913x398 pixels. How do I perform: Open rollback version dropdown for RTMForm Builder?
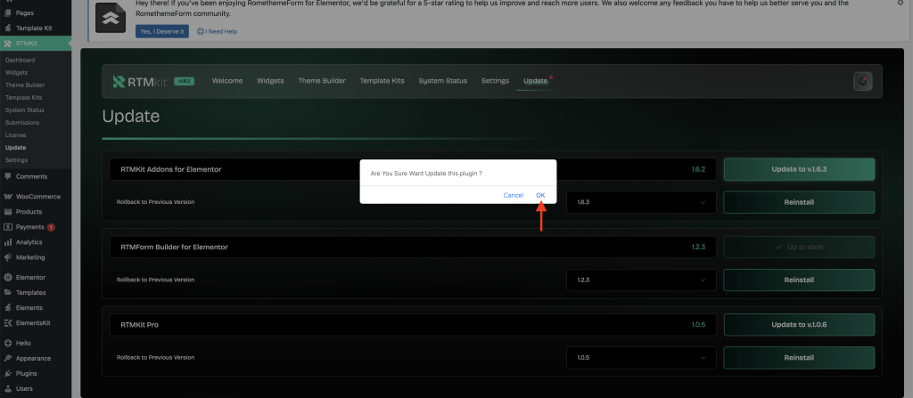[x=641, y=280]
